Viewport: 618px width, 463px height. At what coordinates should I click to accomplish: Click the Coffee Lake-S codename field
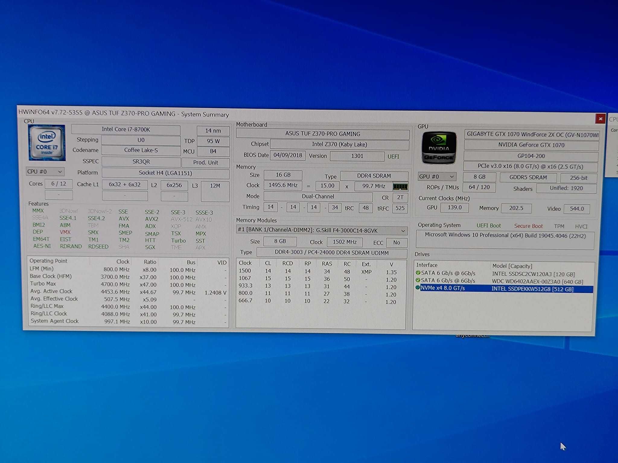[141, 150]
